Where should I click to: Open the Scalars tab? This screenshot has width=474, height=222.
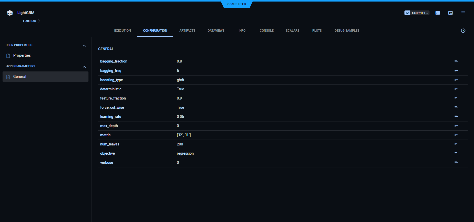tap(292, 31)
